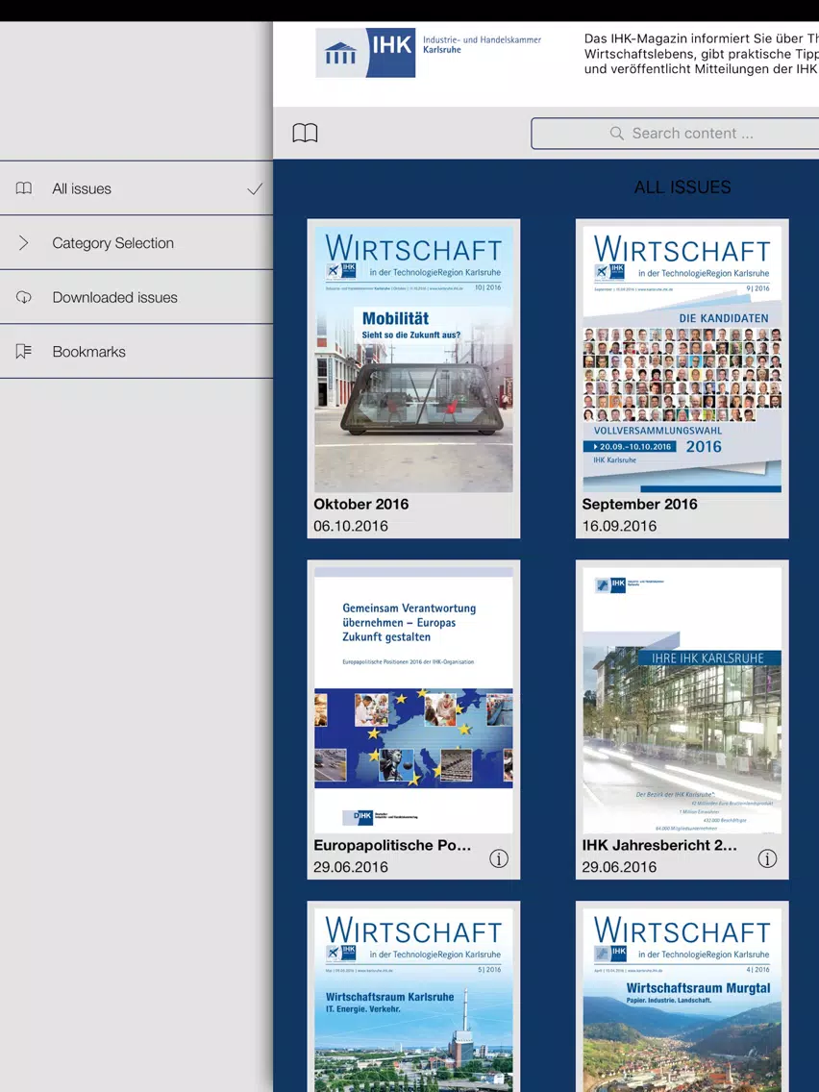Click the date 16.09.2016
The image size is (819, 1092).
(x=619, y=526)
